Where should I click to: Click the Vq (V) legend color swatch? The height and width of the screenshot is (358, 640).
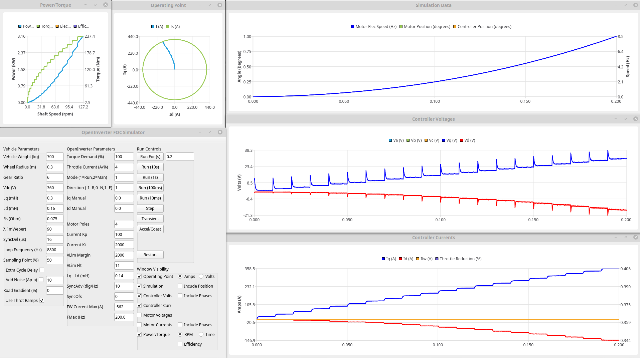pyautogui.click(x=444, y=140)
